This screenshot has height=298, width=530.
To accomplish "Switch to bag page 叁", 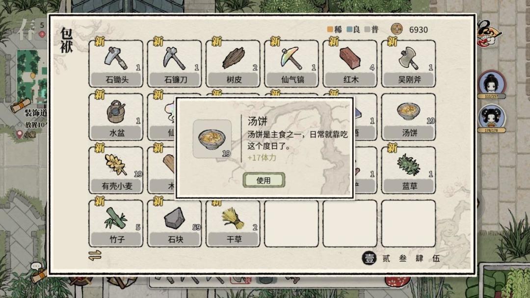I will [x=402, y=258].
